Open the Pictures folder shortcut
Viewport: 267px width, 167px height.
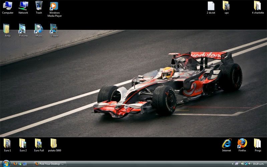point(23,29)
